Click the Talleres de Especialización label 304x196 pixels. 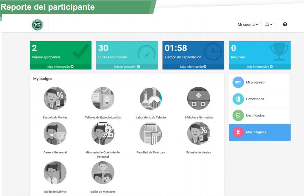pyautogui.click(x=103, y=118)
